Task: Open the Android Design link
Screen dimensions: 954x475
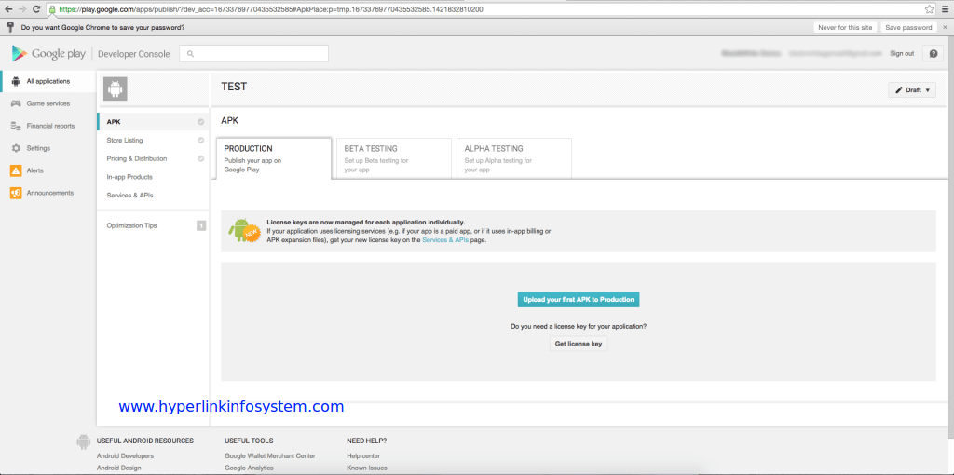Action: pyautogui.click(x=118, y=468)
